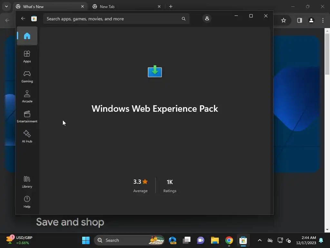Open the Apps section in Store sidebar
The width and height of the screenshot is (330, 248).
coord(27,57)
